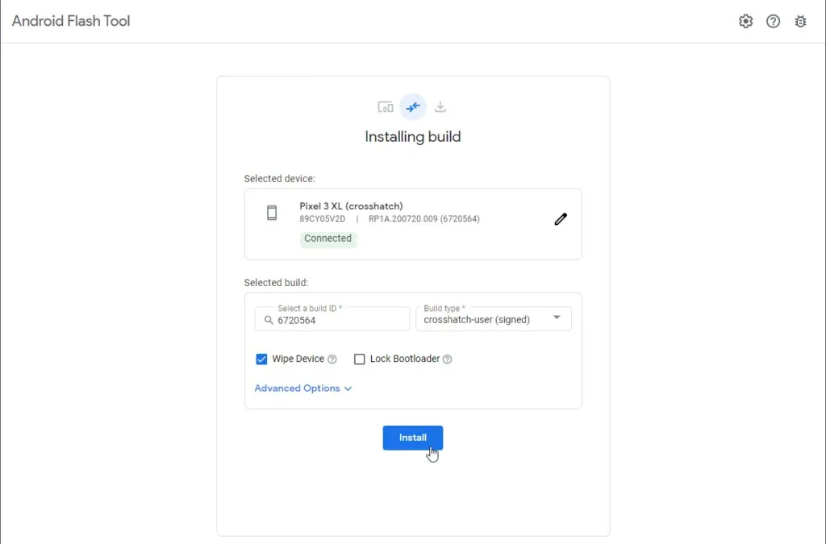This screenshot has width=826, height=544.
Task: Disable the Wipe Device checkbox
Action: (261, 359)
